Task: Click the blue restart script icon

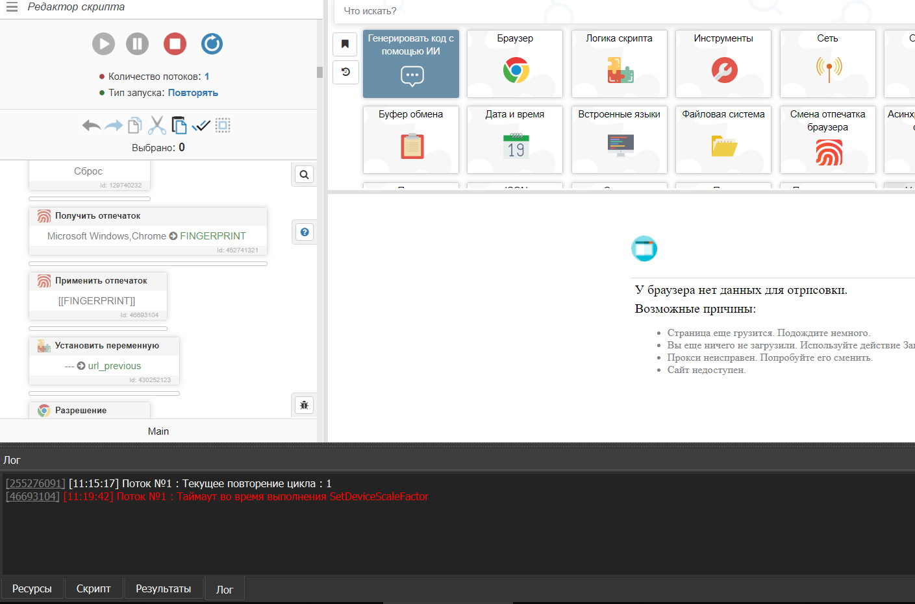Action: tap(212, 44)
